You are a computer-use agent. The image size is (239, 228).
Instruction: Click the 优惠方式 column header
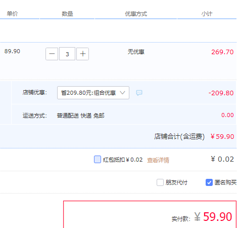136,14
